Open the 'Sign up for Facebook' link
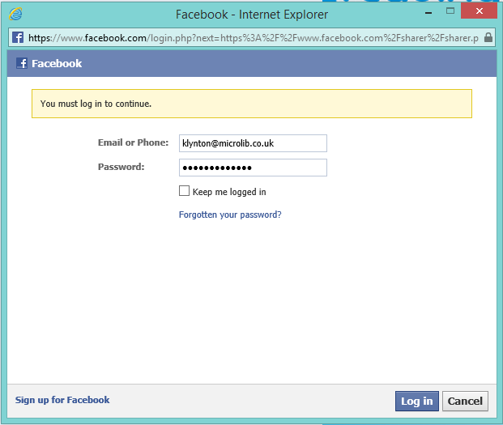This screenshot has height=425, width=503. [62, 400]
